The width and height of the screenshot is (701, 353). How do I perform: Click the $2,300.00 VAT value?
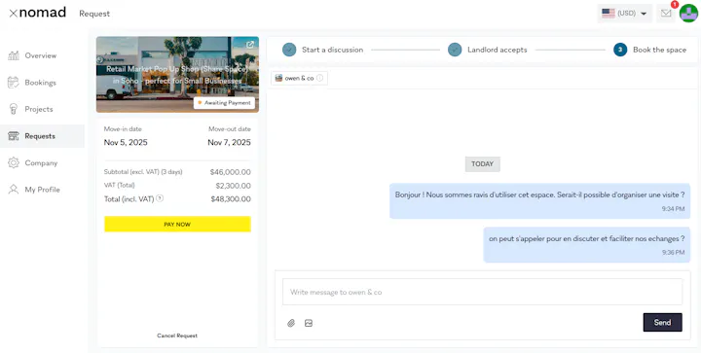point(233,186)
